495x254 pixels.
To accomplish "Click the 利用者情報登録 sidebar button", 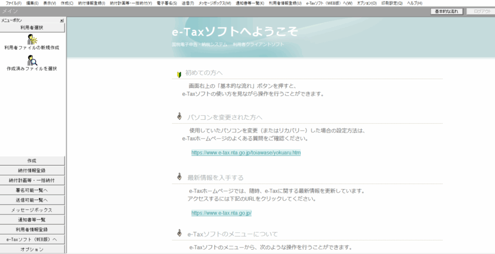I will click(32, 229).
